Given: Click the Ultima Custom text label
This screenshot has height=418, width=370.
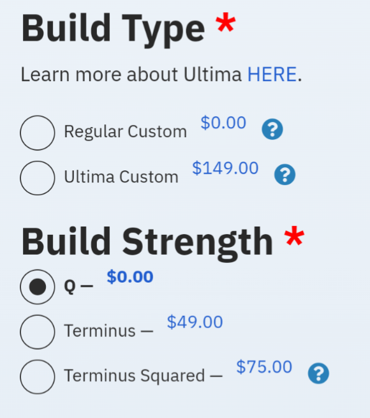Looking at the screenshot, I should [121, 177].
